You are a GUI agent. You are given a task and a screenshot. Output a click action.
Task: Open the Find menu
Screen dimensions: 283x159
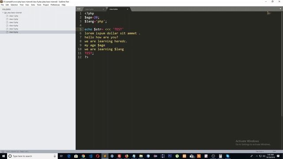22,5
